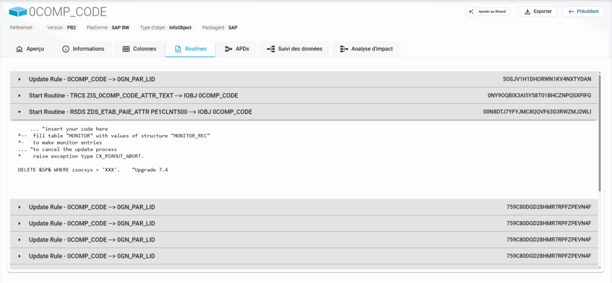Click the impact icon of Analyse d'impact
Image resolution: width=612 pixels, height=283 pixels.
tap(344, 49)
